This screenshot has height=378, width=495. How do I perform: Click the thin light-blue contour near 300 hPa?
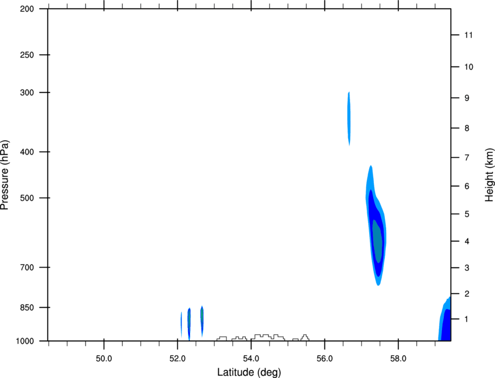[349, 118]
